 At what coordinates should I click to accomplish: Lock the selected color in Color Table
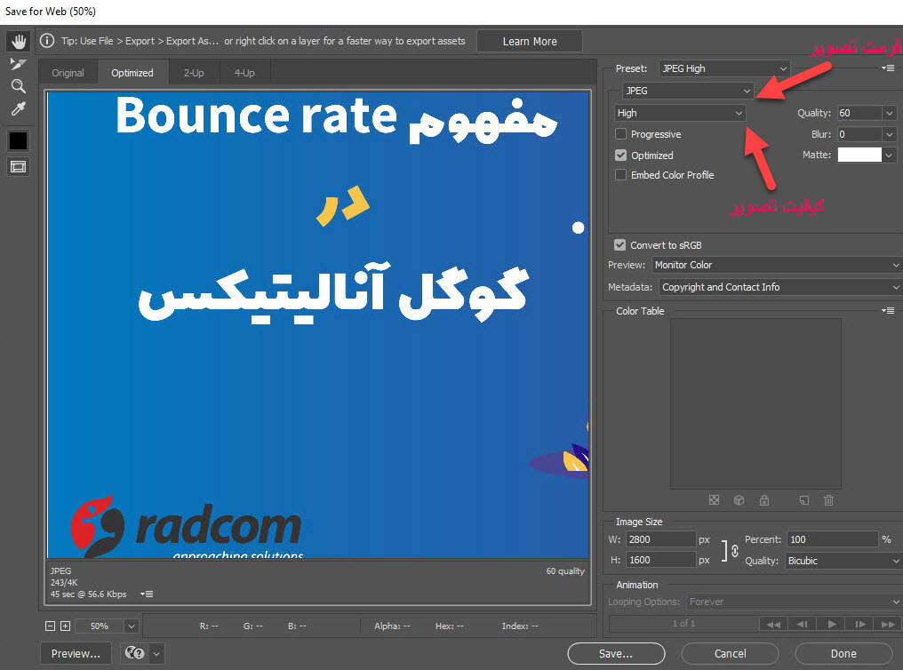coord(764,500)
